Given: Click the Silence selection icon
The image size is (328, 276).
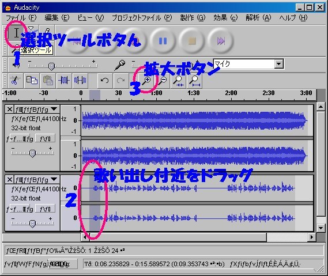Looking at the screenshot, I should coord(80,81).
